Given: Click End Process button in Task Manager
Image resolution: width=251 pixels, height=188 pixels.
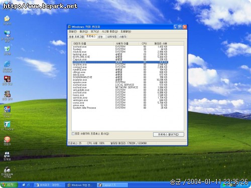Looking at the screenshot, I should pos(169,134).
